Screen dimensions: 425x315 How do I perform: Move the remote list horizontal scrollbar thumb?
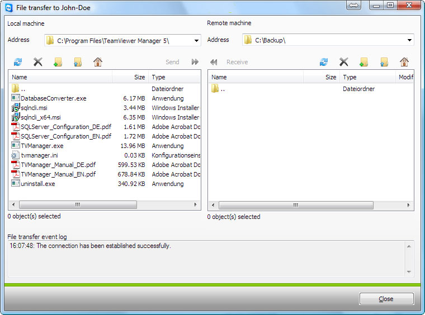point(296,205)
